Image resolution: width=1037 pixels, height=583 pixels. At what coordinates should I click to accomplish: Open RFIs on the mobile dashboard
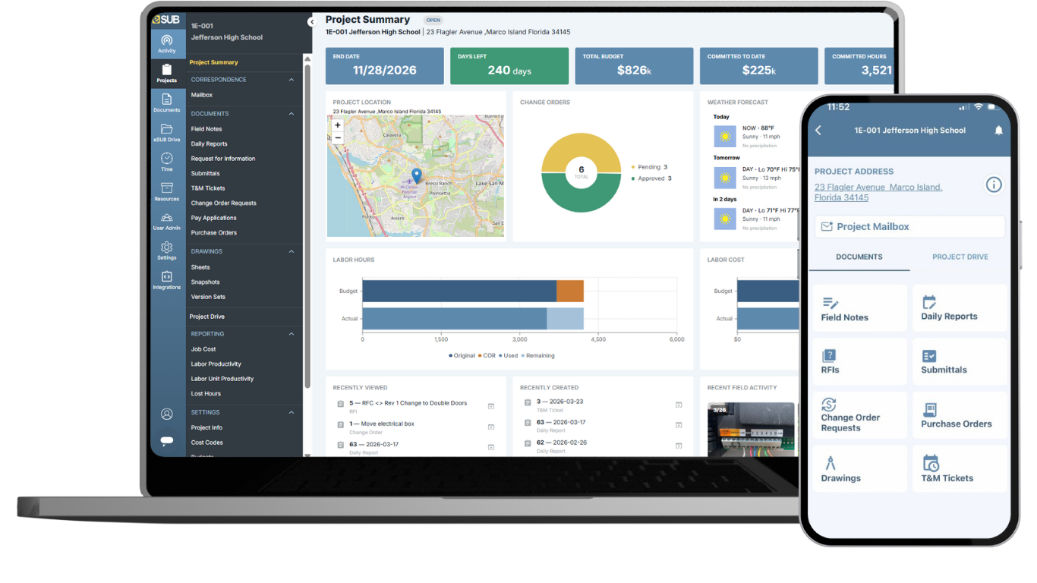[x=859, y=361]
